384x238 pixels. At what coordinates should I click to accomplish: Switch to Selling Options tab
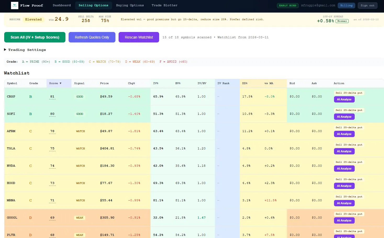pyautogui.click(x=93, y=5)
